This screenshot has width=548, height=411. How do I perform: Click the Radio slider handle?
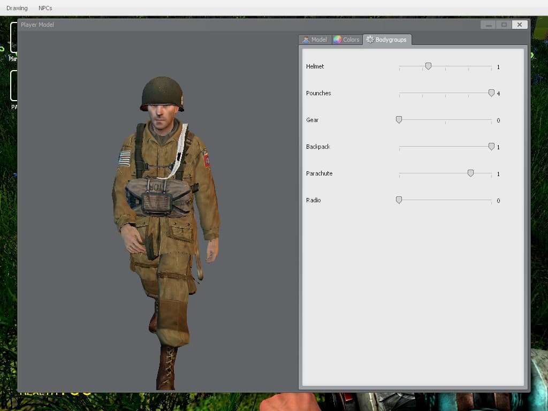pyautogui.click(x=399, y=200)
